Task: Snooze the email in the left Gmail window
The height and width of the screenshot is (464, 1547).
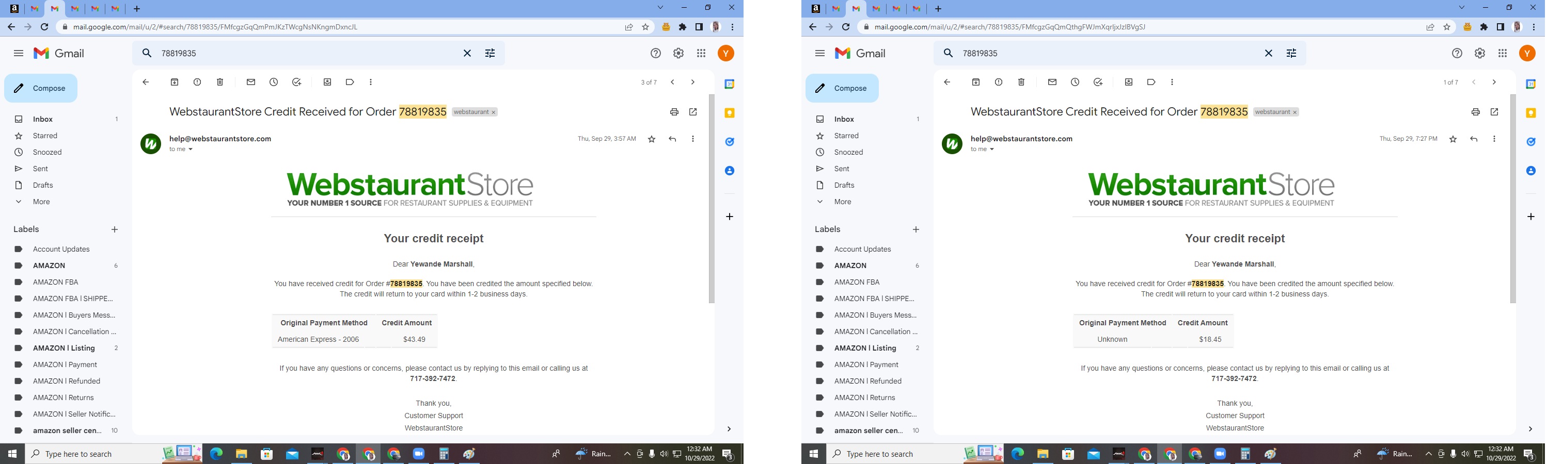Action: (x=274, y=82)
